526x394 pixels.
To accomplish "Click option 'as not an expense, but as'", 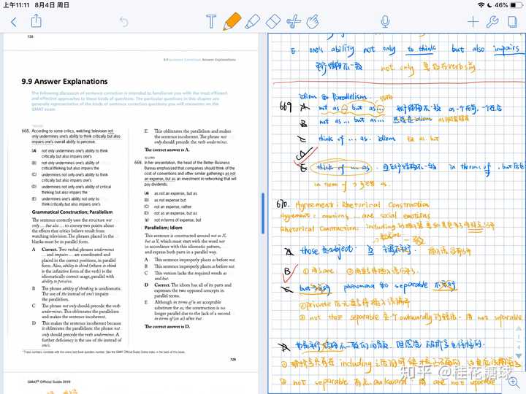I will [175, 193].
